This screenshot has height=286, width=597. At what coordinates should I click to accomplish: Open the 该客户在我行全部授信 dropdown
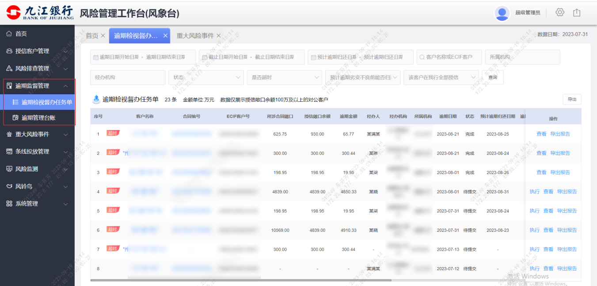[441, 78]
